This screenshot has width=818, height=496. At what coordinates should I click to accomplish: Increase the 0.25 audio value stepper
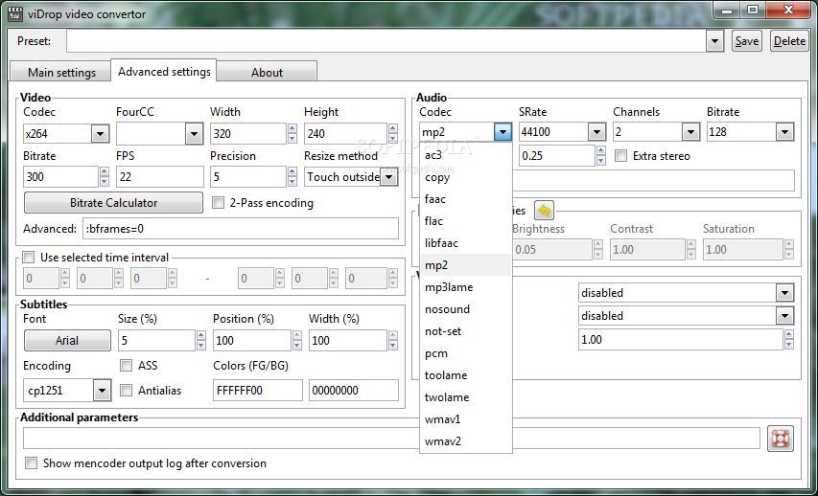click(601, 150)
